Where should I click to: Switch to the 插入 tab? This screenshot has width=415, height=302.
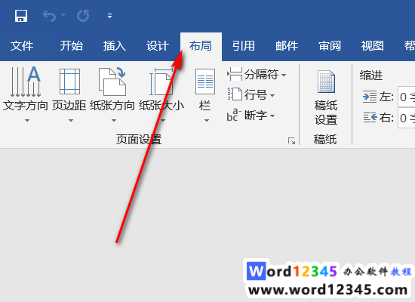point(115,46)
